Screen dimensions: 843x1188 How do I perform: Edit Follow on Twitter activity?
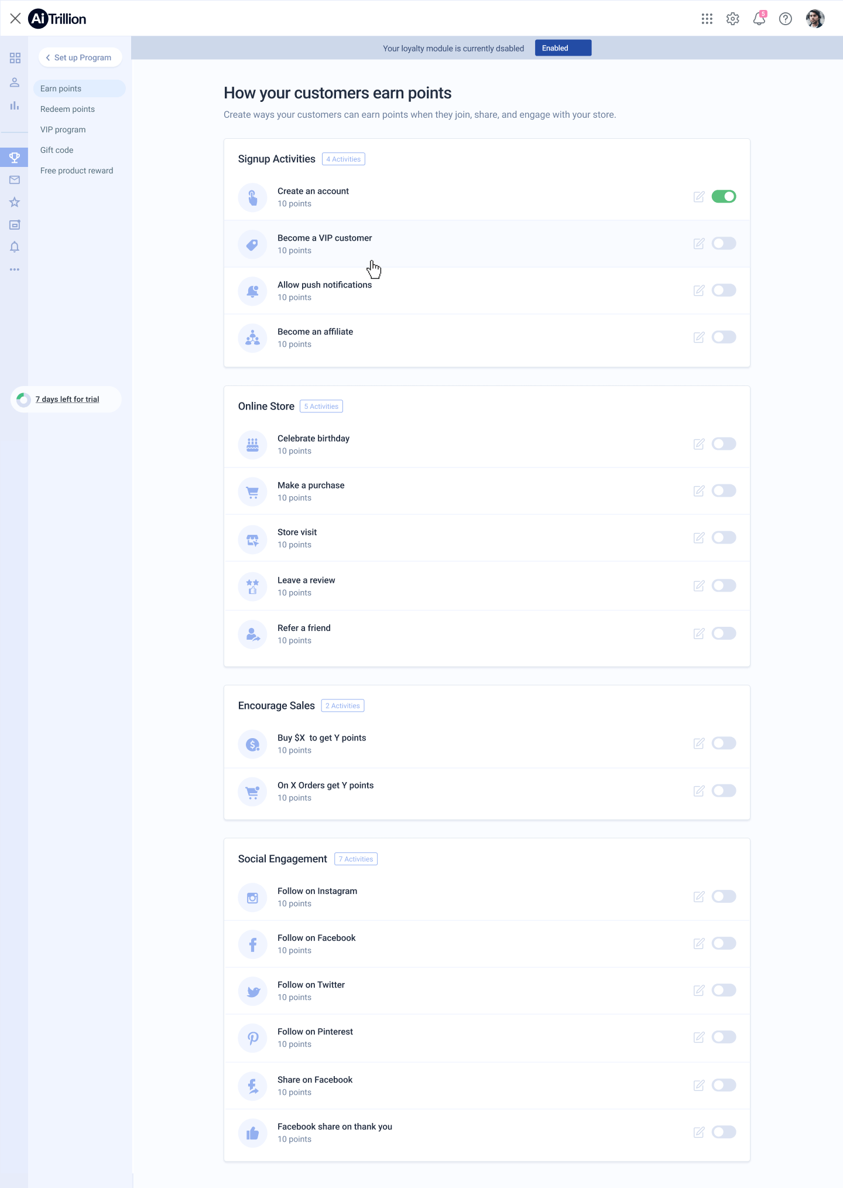point(699,991)
